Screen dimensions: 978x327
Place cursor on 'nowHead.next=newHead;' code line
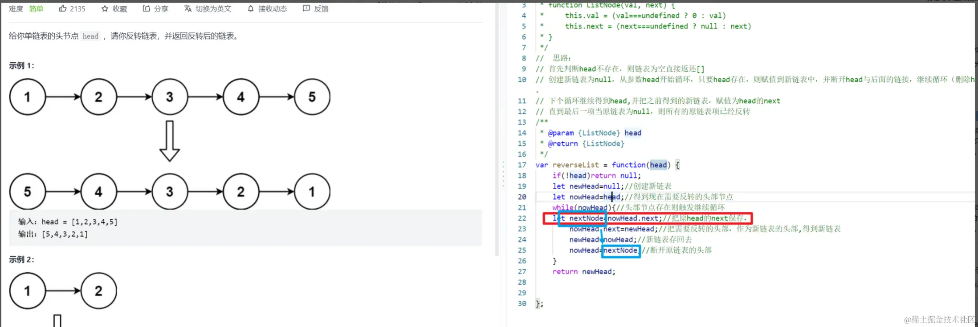(x=705, y=229)
